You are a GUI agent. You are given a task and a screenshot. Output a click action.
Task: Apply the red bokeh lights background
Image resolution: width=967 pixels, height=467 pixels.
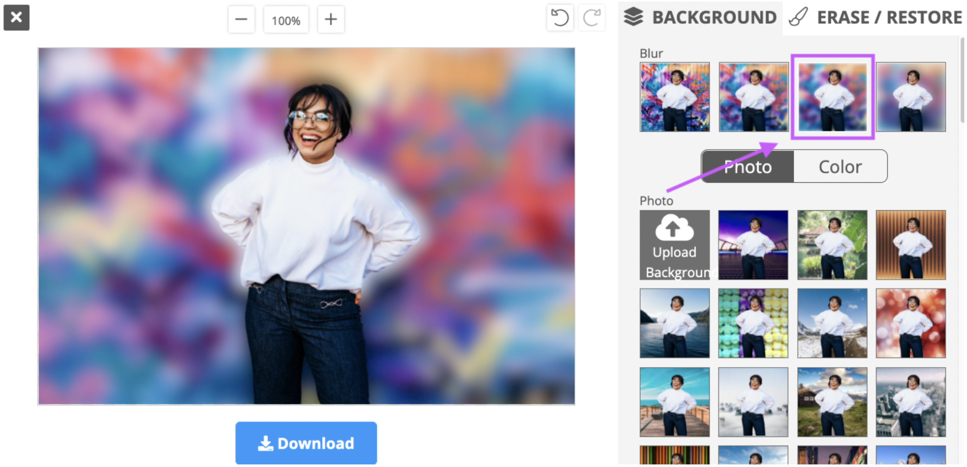[911, 323]
